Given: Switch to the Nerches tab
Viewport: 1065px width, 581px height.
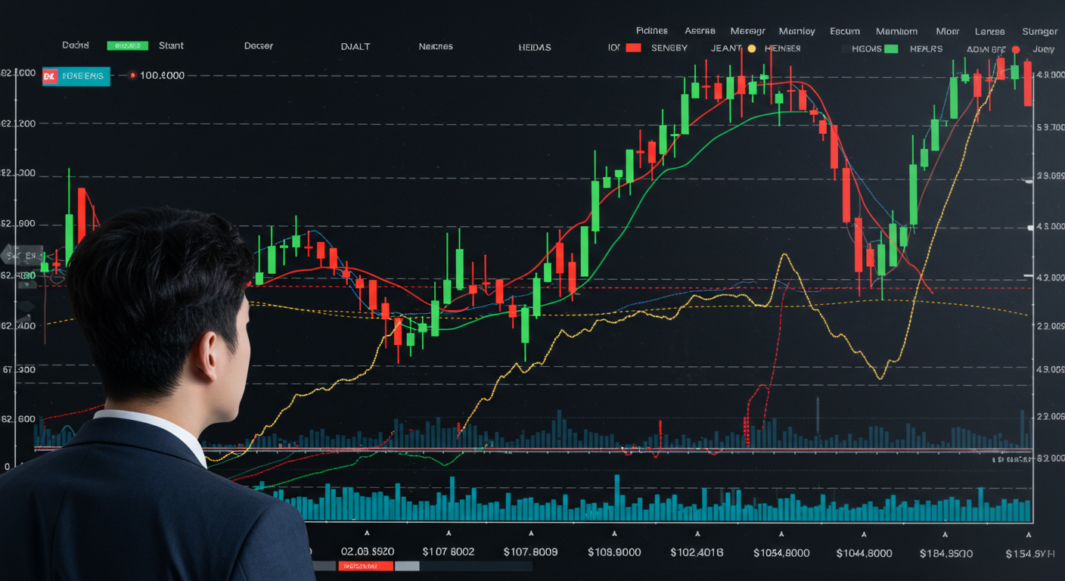Looking at the screenshot, I should point(436,46).
